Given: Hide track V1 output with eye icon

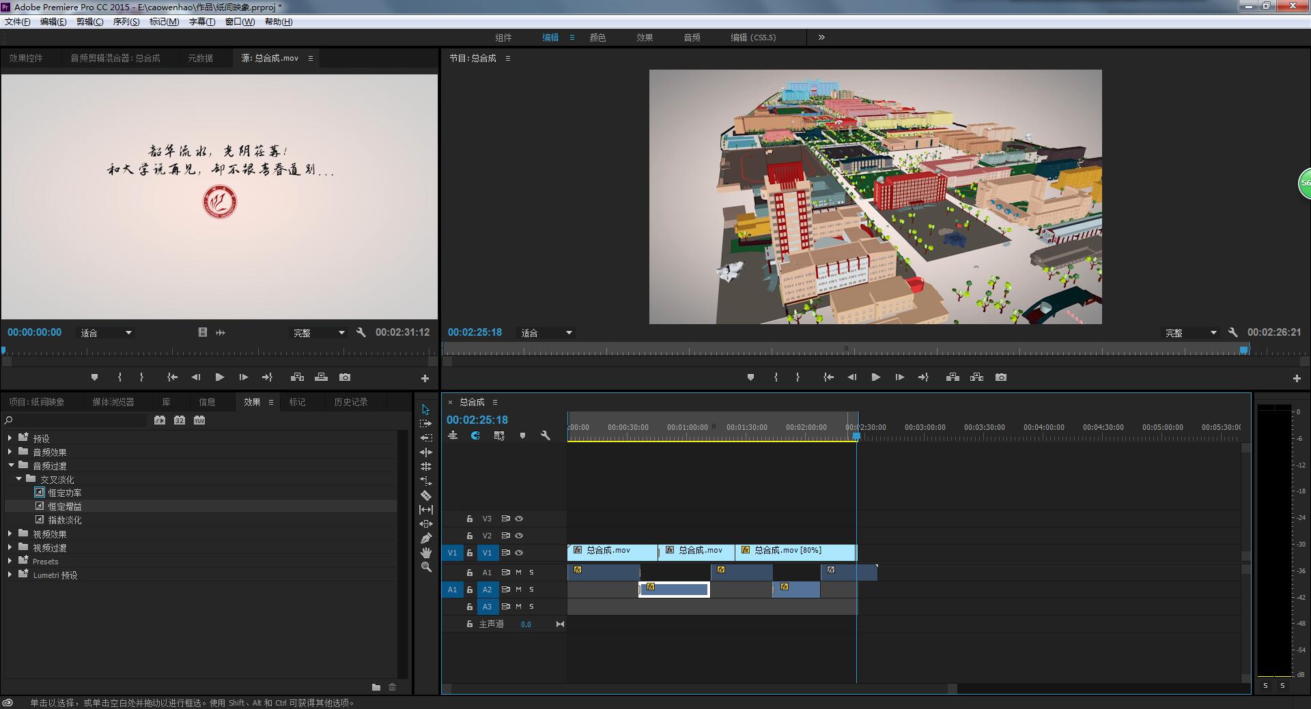Looking at the screenshot, I should (519, 553).
